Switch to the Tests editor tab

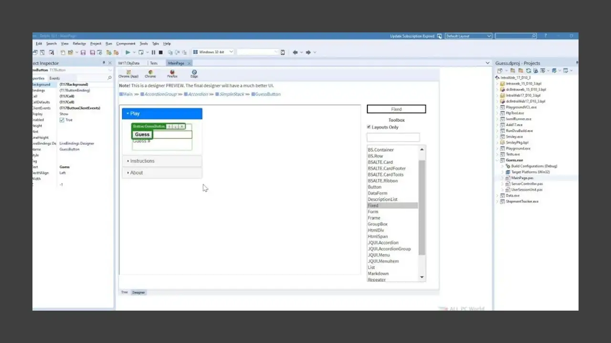click(x=154, y=63)
